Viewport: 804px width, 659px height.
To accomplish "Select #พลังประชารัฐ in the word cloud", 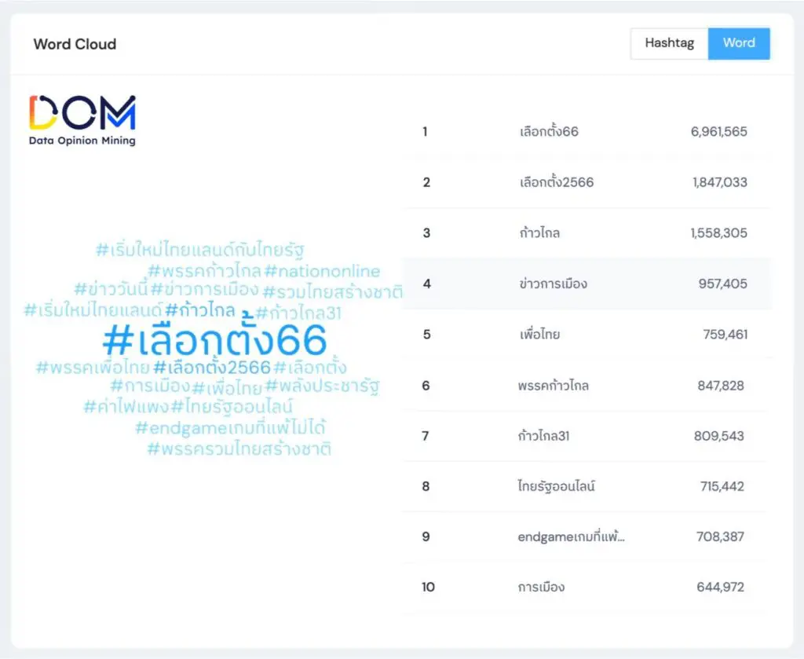I will point(323,386).
